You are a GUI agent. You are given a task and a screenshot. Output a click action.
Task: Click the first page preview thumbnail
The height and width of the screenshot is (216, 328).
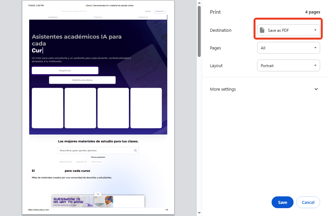click(x=98, y=107)
